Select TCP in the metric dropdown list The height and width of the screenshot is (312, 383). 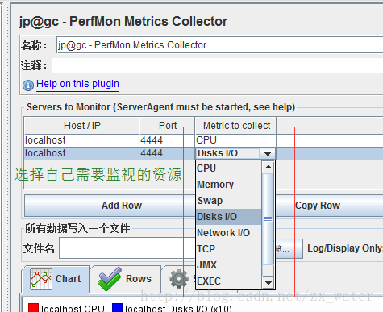pos(228,249)
